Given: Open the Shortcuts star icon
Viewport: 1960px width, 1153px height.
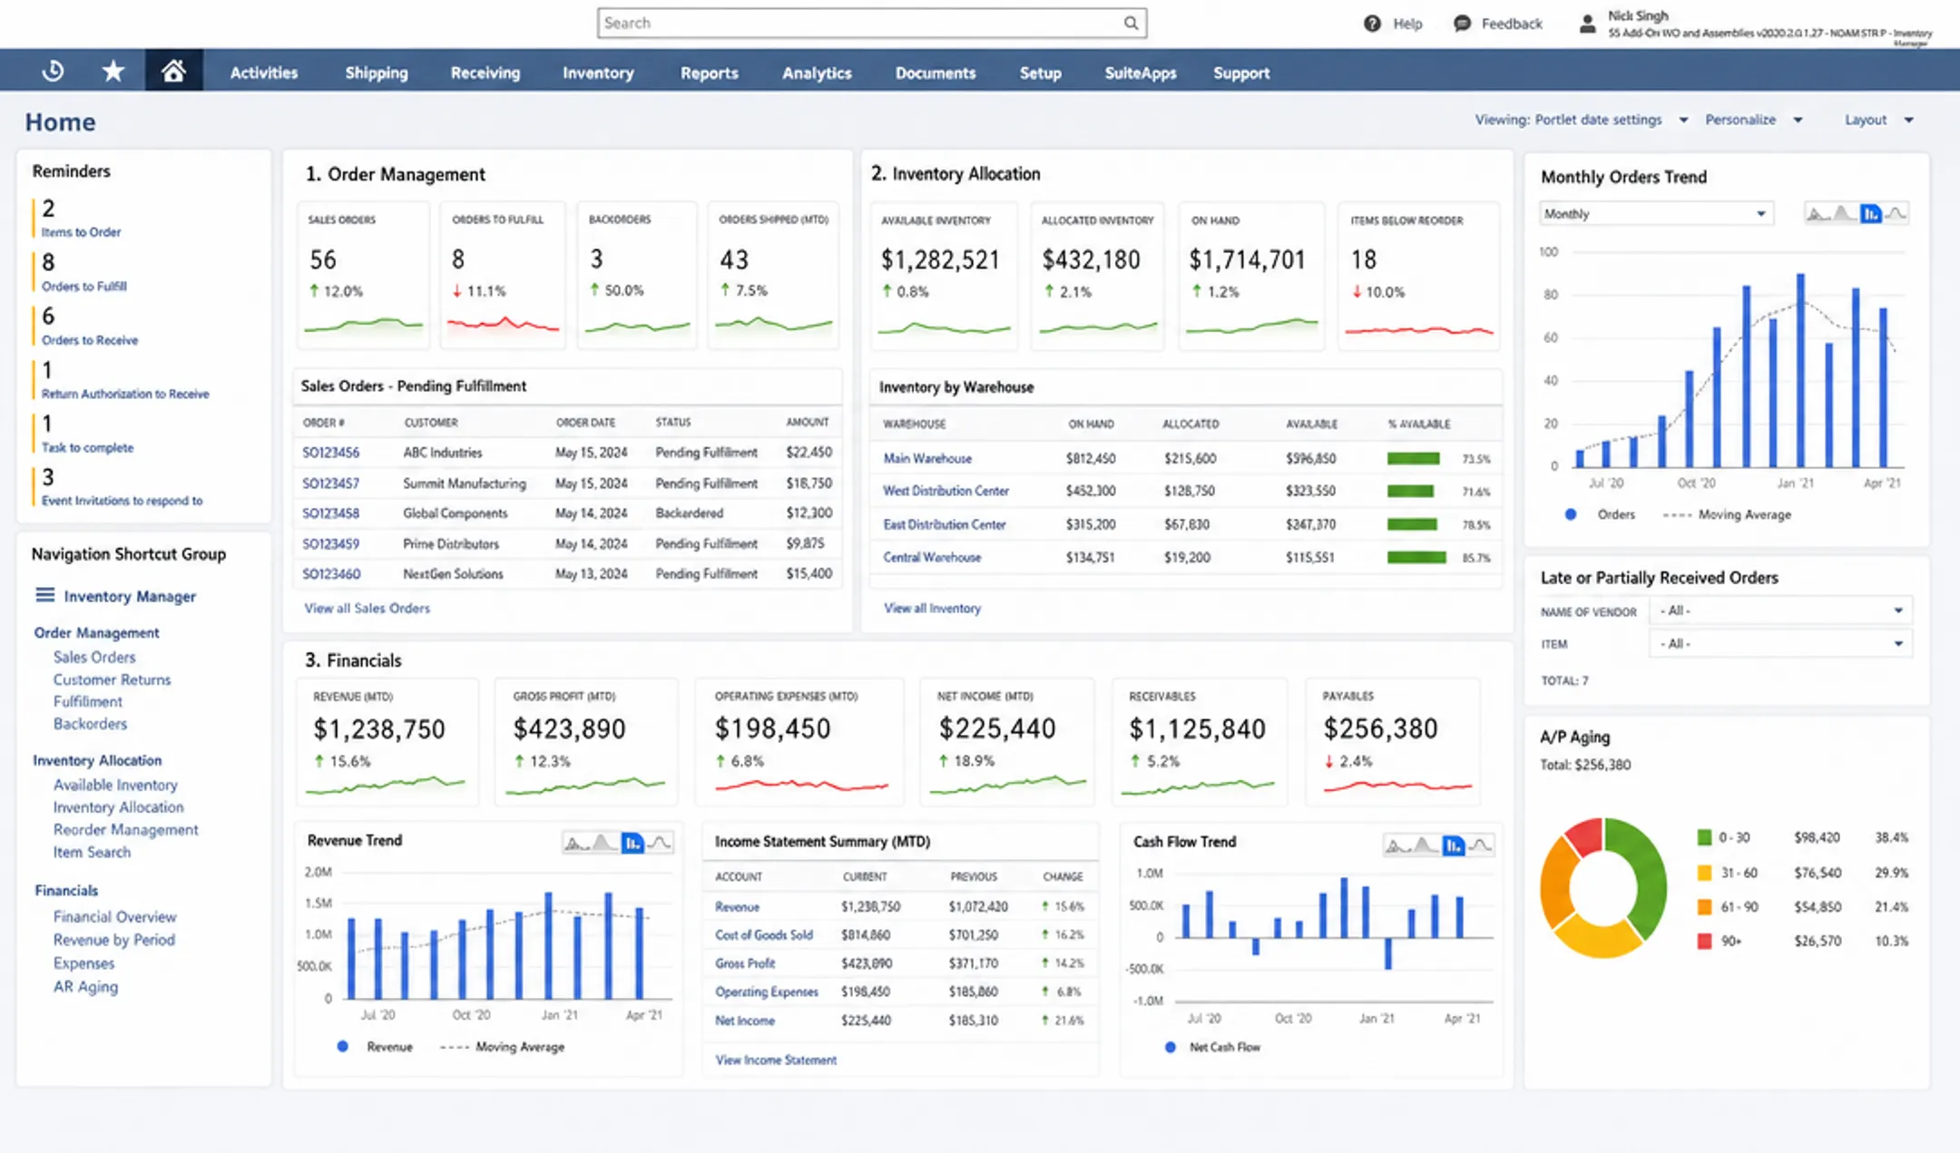Looking at the screenshot, I should pos(113,71).
